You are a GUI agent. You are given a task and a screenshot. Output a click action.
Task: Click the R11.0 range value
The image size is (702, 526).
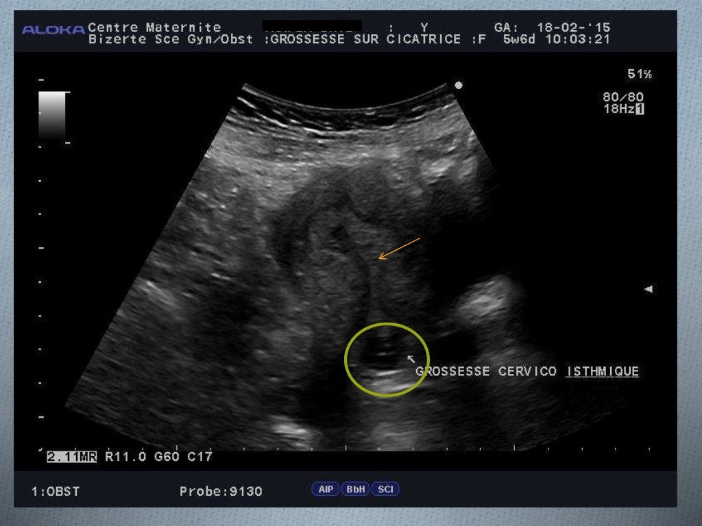tap(126, 457)
